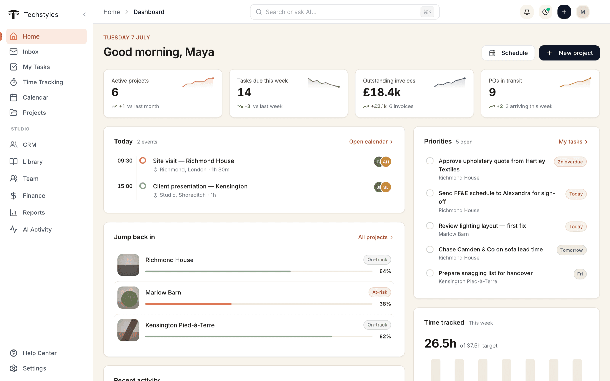Check Send FF&E schedule task
The width and height of the screenshot is (610, 381).
[x=430, y=193]
